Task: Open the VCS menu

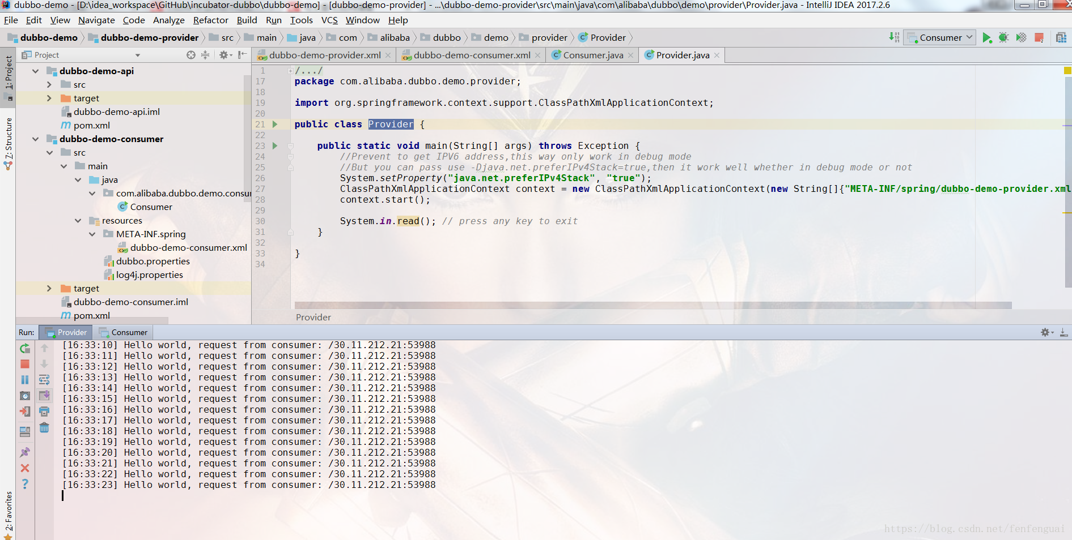Action: click(329, 20)
